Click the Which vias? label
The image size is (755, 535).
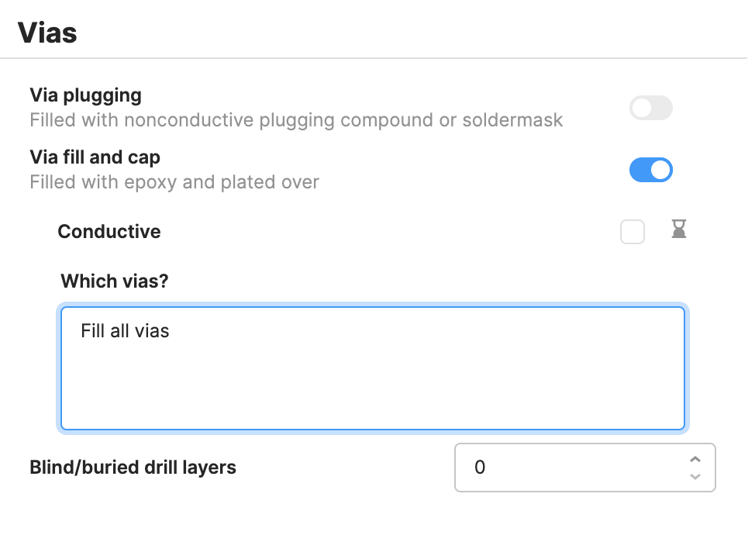114,281
